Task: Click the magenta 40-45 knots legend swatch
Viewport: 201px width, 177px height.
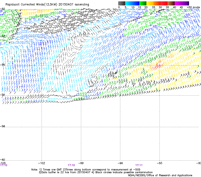Action: [x=178, y=3]
